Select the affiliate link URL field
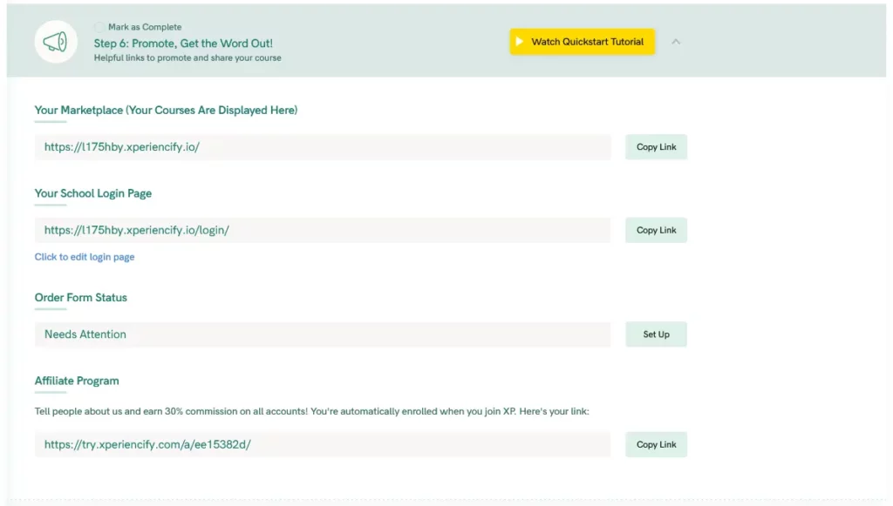 (x=323, y=444)
